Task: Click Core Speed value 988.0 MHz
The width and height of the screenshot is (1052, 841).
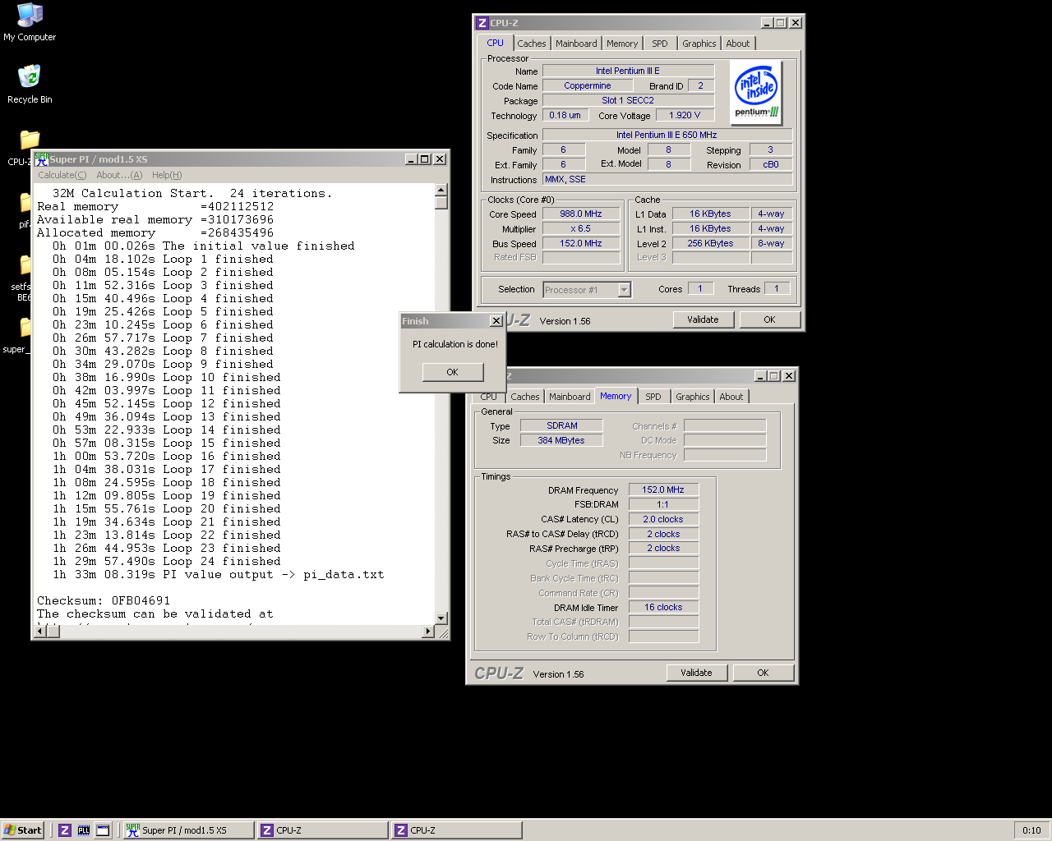Action: coord(581,214)
